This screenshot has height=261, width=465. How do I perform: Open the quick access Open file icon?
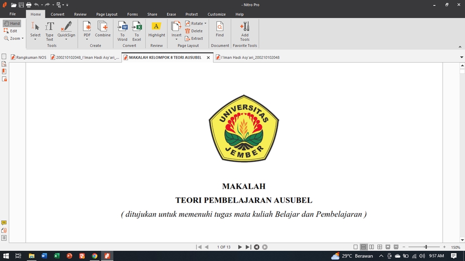[14, 5]
